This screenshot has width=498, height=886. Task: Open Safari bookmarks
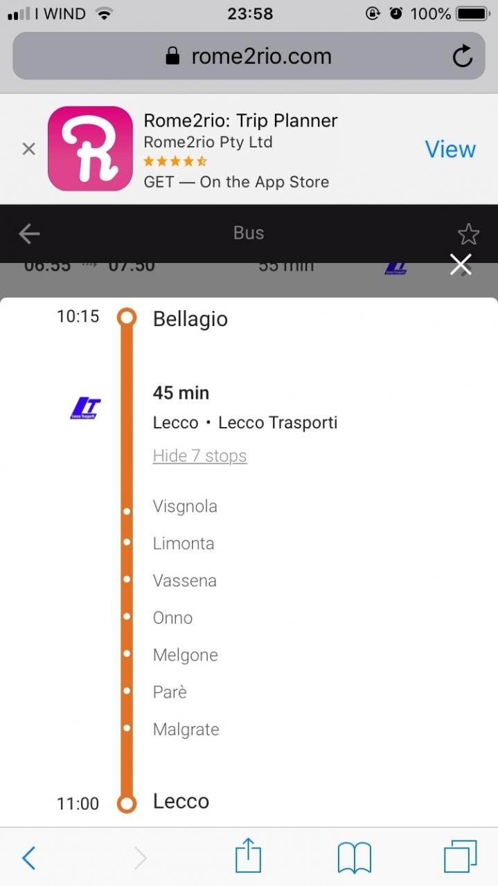click(354, 858)
